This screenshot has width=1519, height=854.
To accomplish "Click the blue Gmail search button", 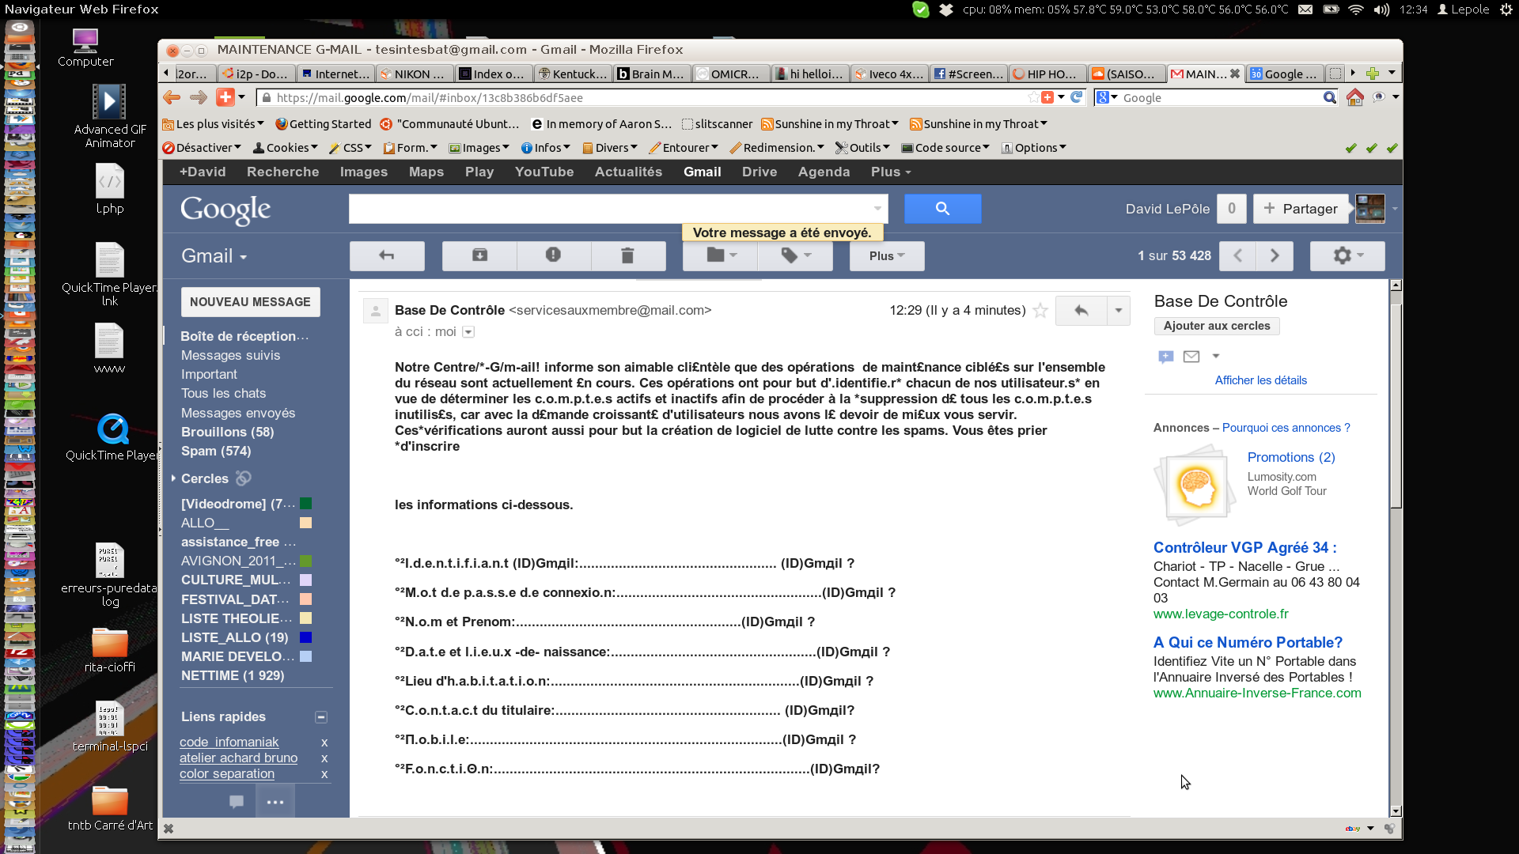I will pos(942,209).
